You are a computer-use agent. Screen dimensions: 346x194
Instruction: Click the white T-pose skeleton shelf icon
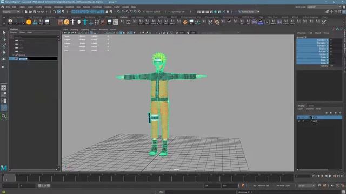pyautogui.click(x=73, y=22)
